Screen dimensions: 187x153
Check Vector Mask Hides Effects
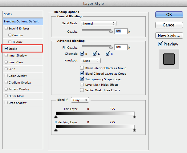(x=82, y=90)
